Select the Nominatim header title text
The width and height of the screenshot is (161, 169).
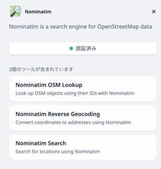click(38, 12)
